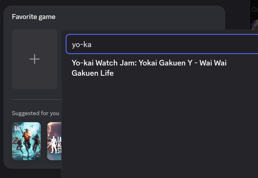The image size is (258, 178).
Task: Click the cut-off dots at the left edge
Action: coord(1,20)
